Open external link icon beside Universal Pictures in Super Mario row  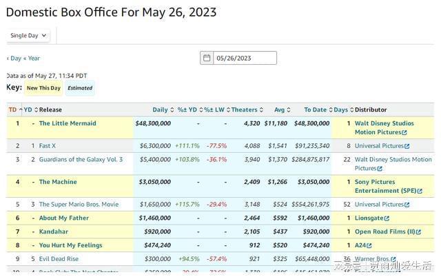point(407,205)
